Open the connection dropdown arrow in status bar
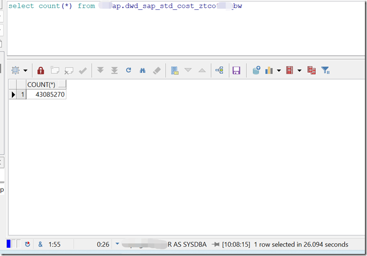The height and width of the screenshot is (256, 367). point(117,244)
